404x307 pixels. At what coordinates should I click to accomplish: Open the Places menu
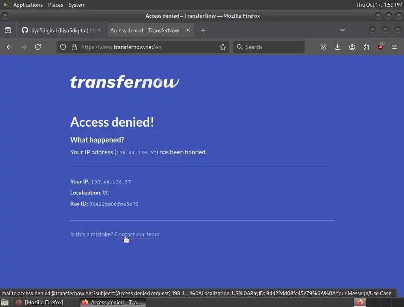click(56, 5)
